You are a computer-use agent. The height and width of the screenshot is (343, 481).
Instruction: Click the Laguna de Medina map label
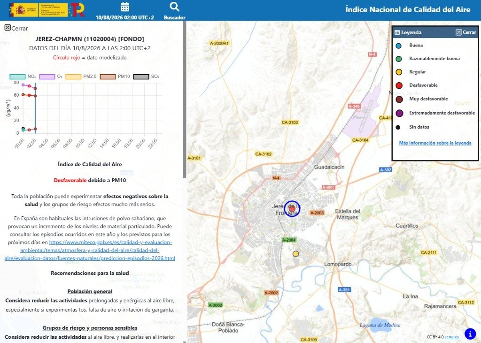tap(380, 325)
